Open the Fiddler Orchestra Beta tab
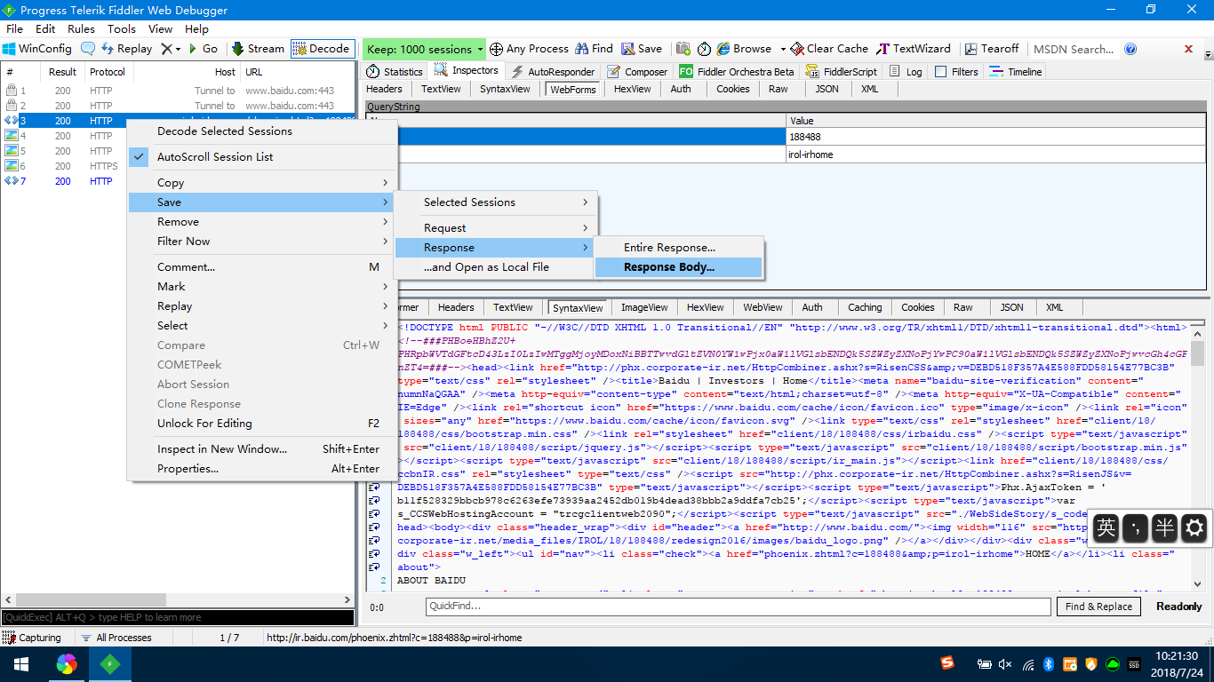 tap(737, 72)
